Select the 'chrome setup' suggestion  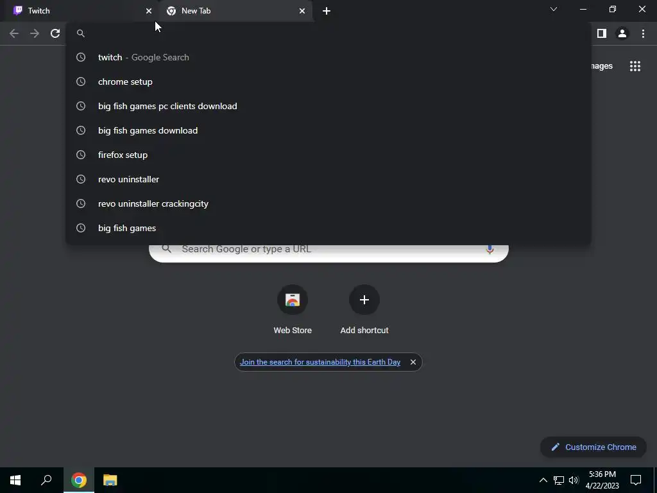tap(328, 82)
